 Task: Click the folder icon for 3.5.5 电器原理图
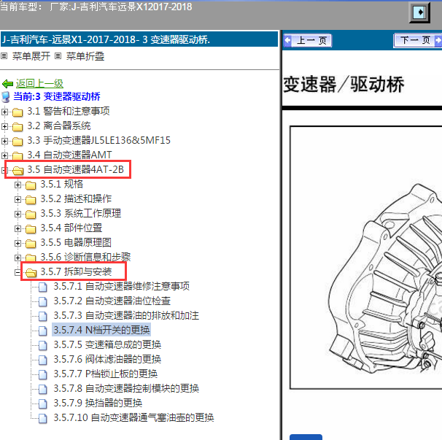[x=31, y=243]
